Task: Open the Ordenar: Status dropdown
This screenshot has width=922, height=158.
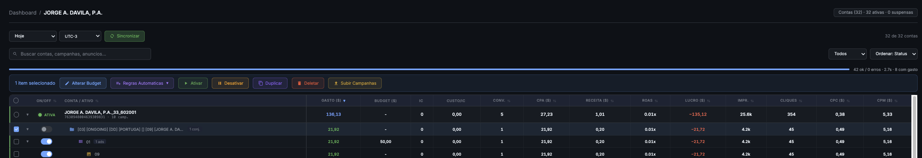Action: point(894,54)
